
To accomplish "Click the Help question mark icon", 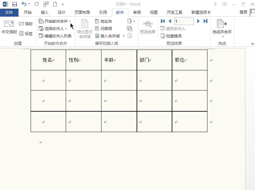I will click(215, 4).
